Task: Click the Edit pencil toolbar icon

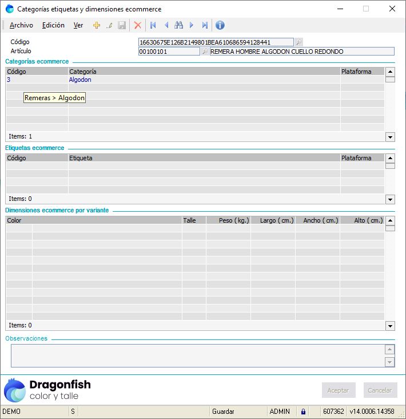Action: [x=109, y=25]
